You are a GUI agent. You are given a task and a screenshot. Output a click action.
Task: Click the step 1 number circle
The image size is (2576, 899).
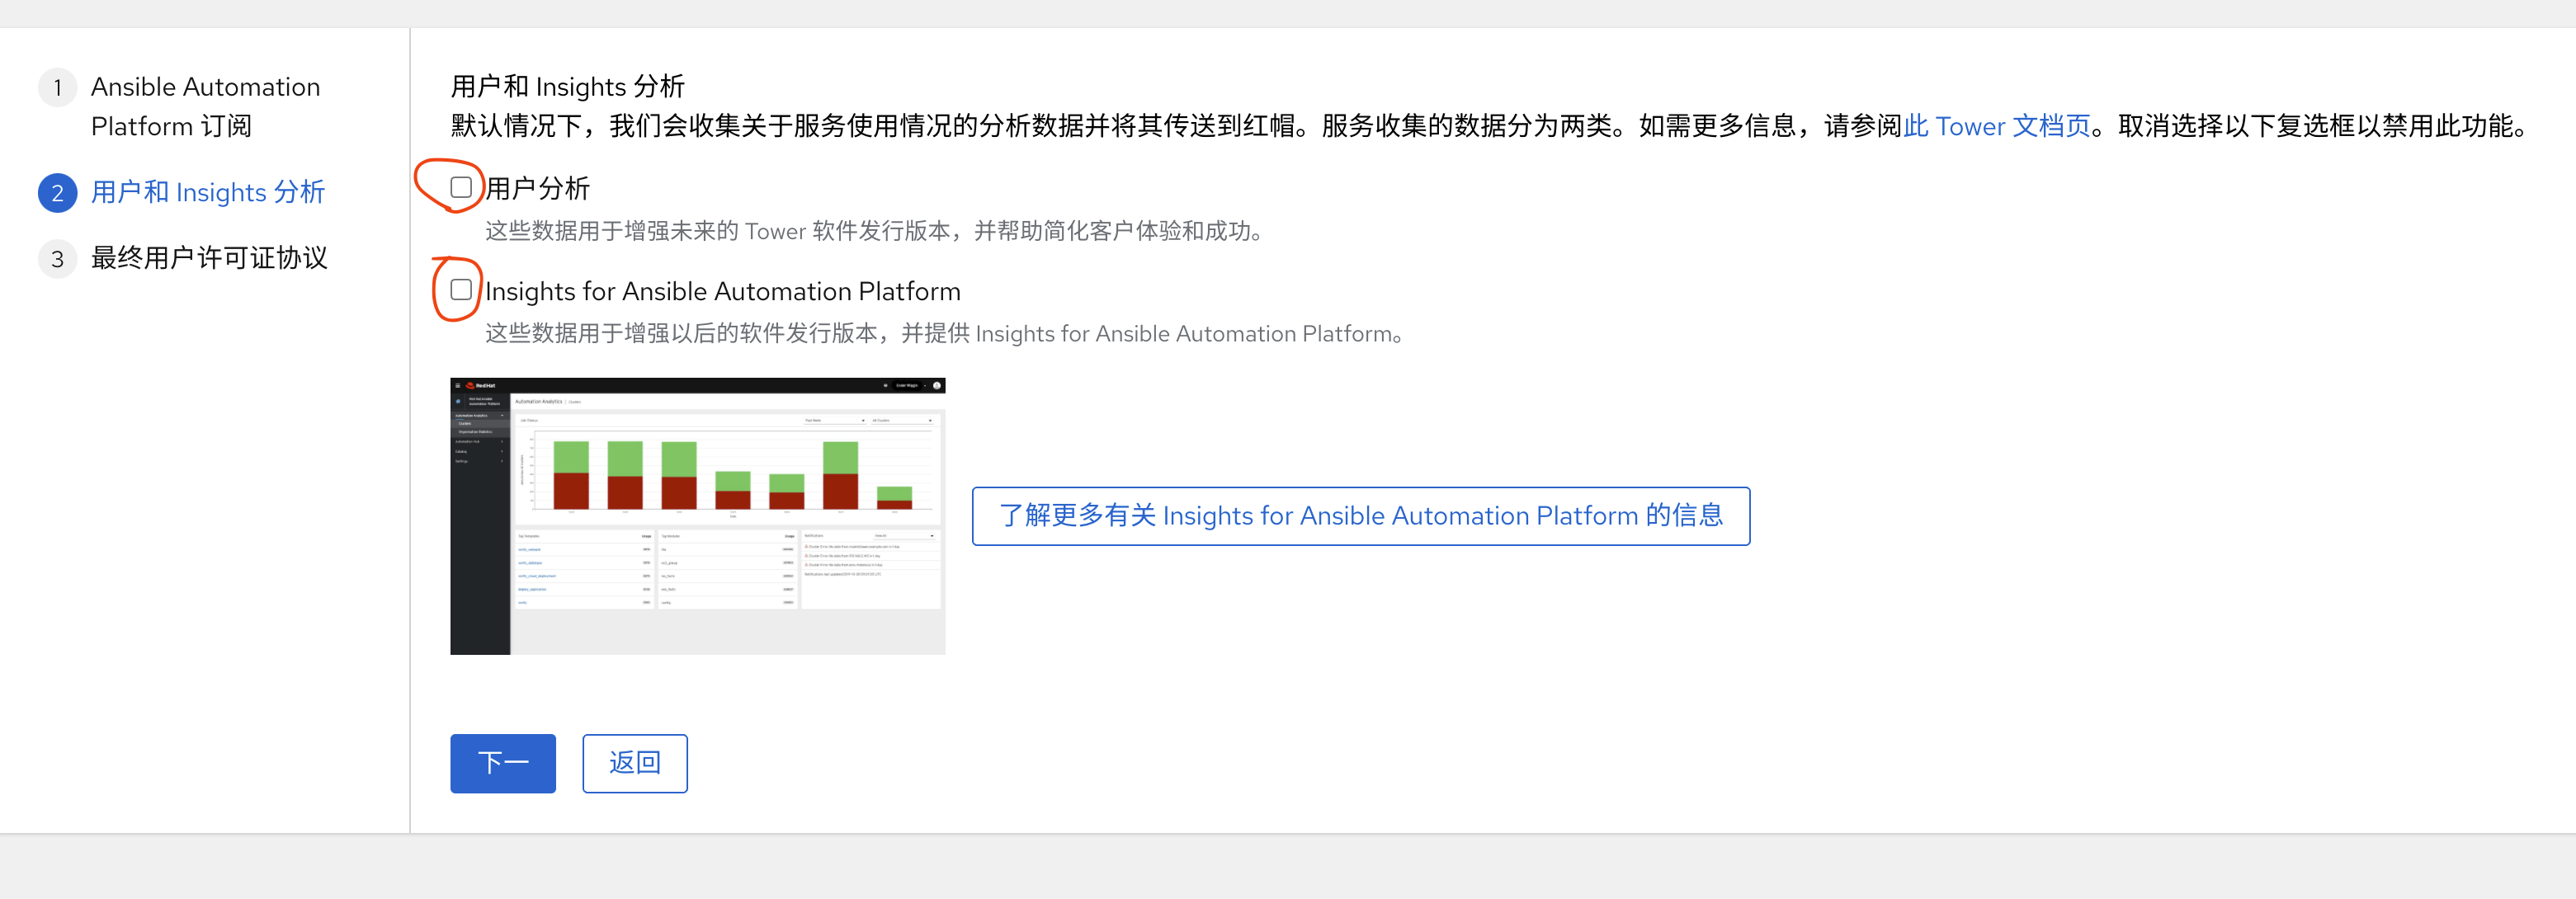point(57,88)
